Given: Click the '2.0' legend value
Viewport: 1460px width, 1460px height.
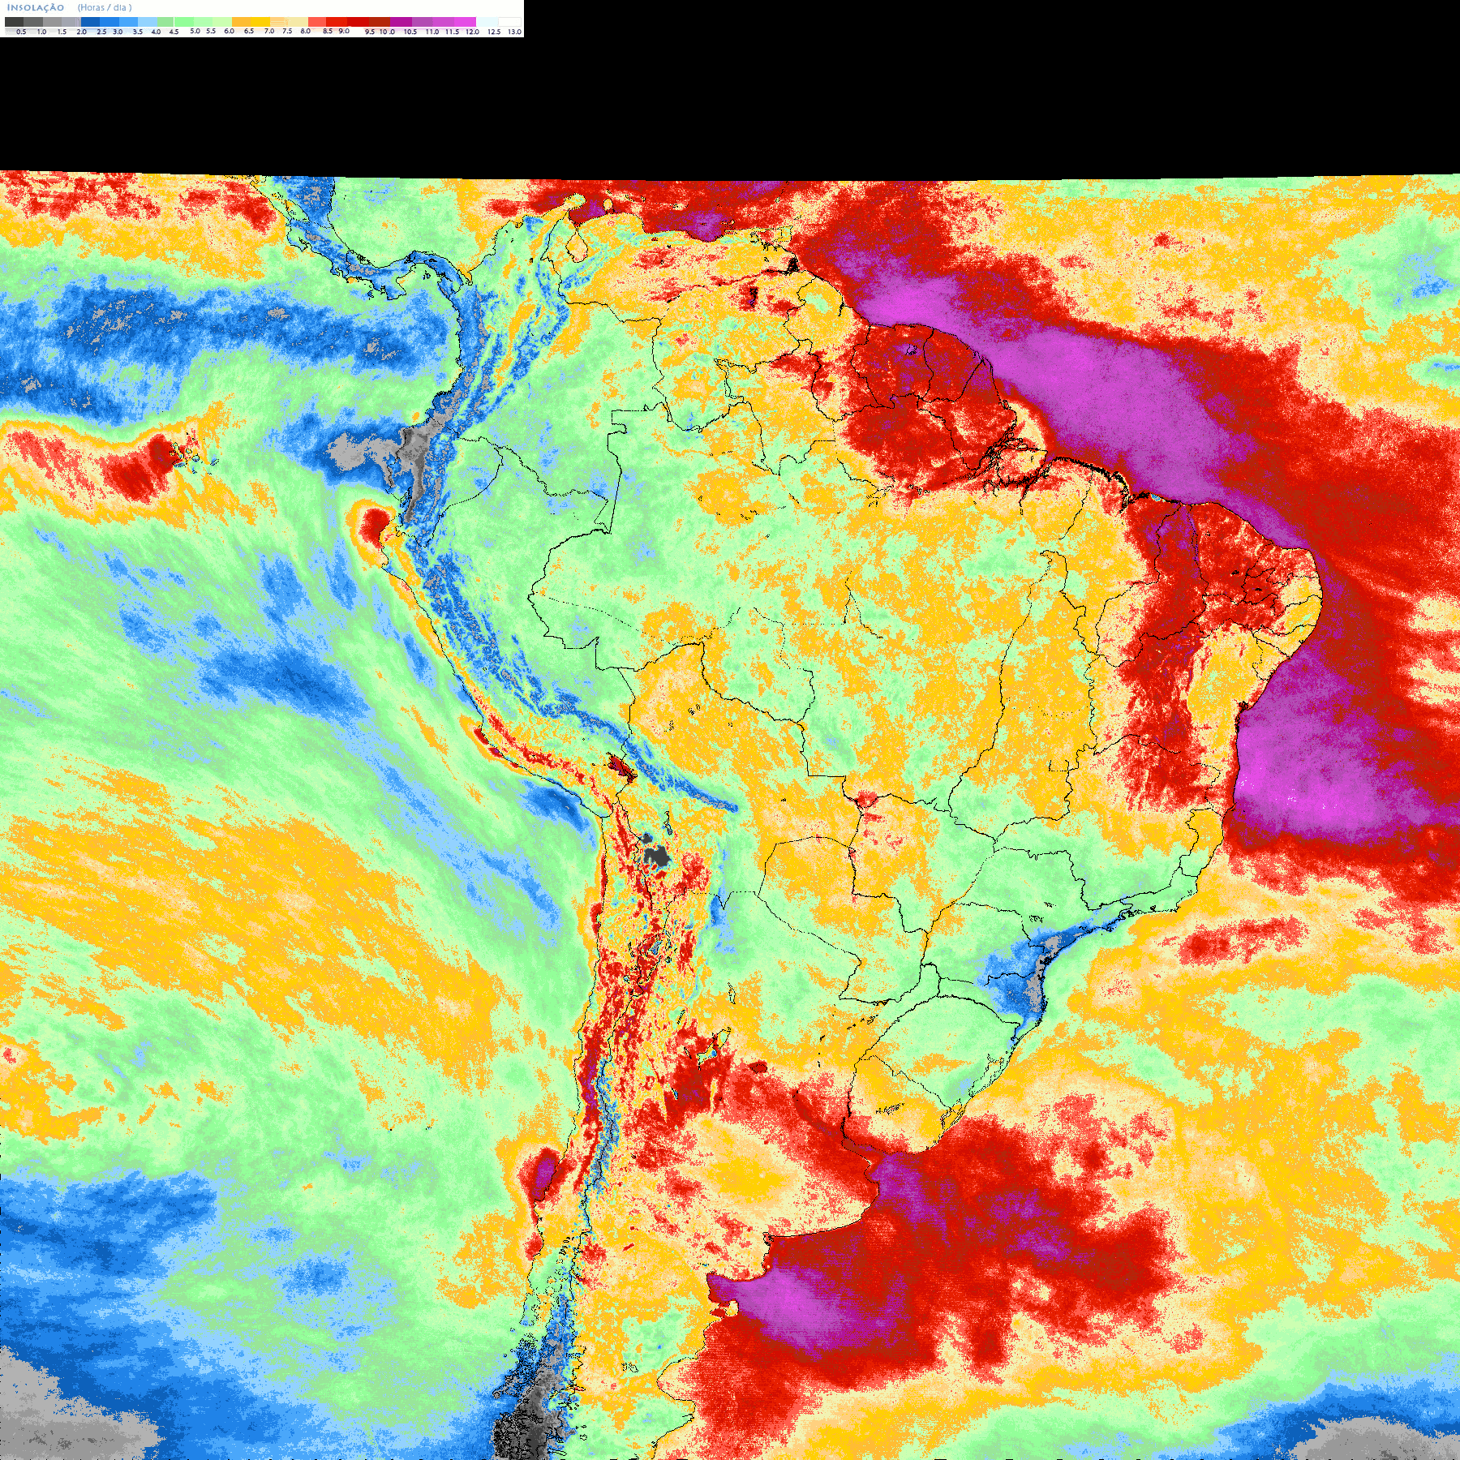Looking at the screenshot, I should [x=82, y=32].
